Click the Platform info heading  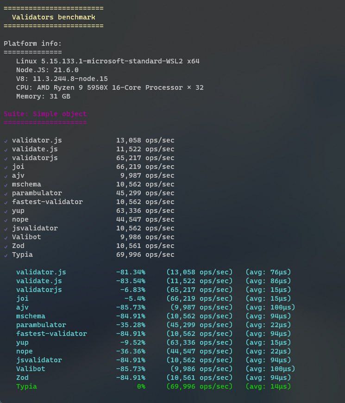(32, 43)
